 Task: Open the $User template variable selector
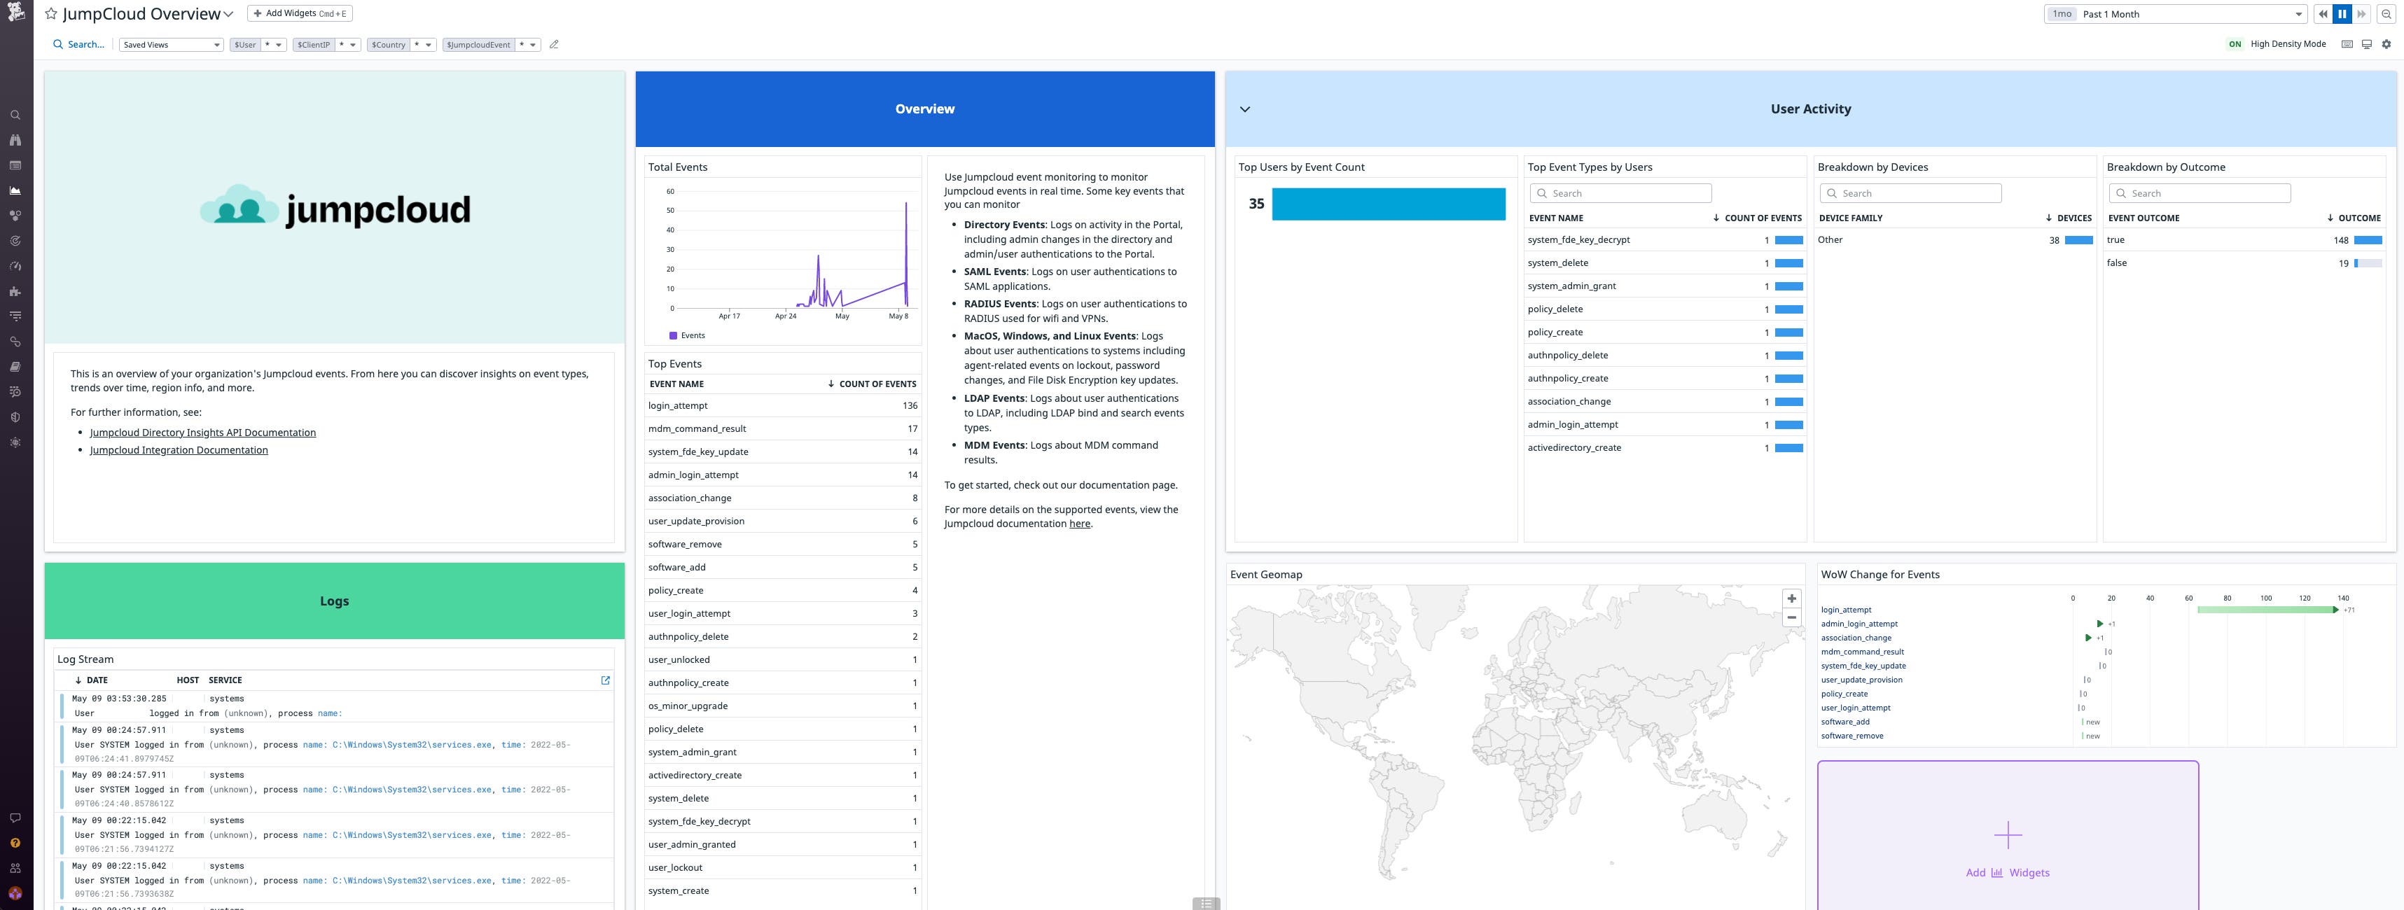(245, 44)
